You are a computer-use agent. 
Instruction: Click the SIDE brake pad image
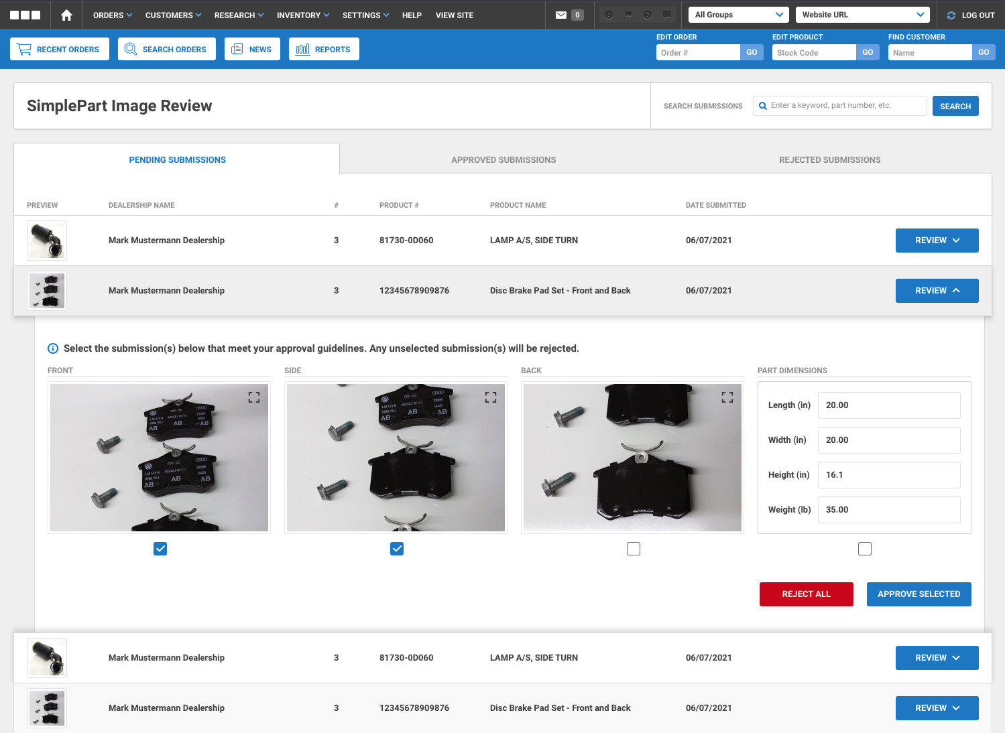coord(396,458)
